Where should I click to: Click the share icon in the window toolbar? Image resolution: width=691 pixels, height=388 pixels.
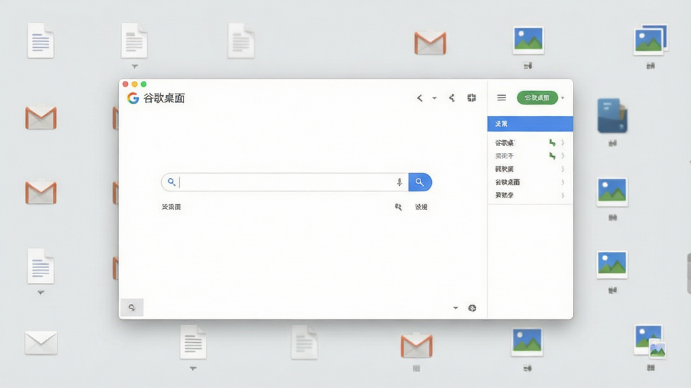click(451, 98)
